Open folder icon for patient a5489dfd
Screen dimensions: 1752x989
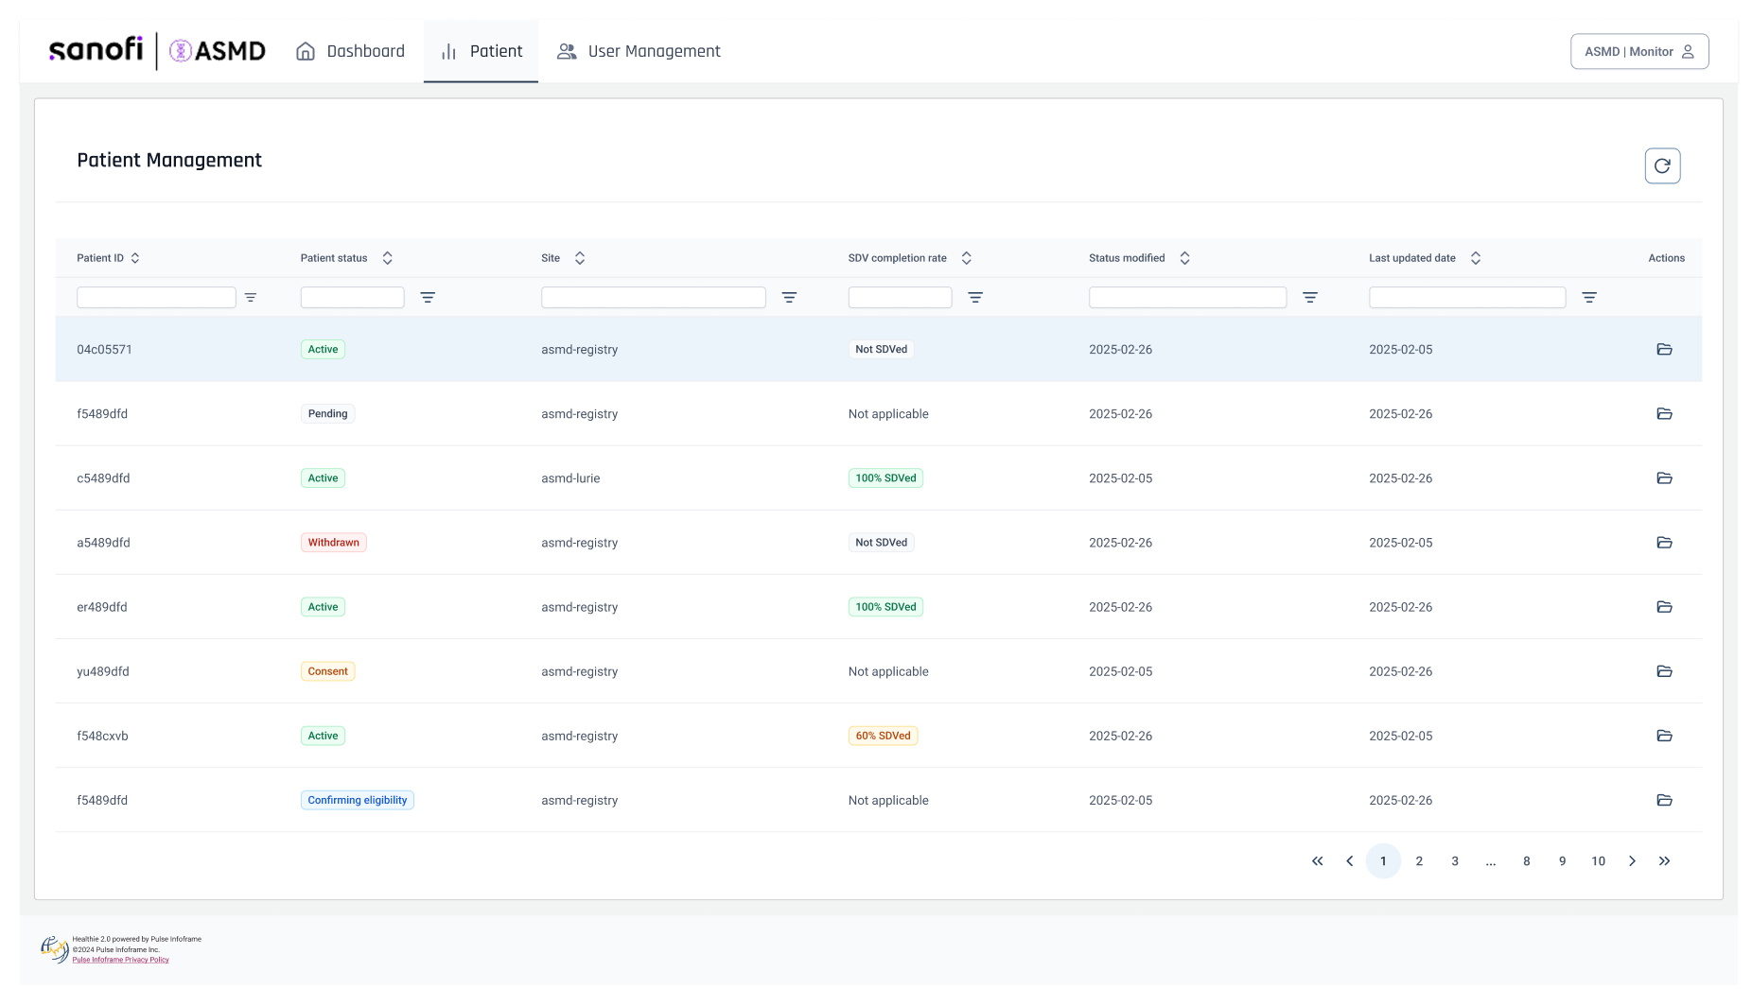tap(1664, 542)
